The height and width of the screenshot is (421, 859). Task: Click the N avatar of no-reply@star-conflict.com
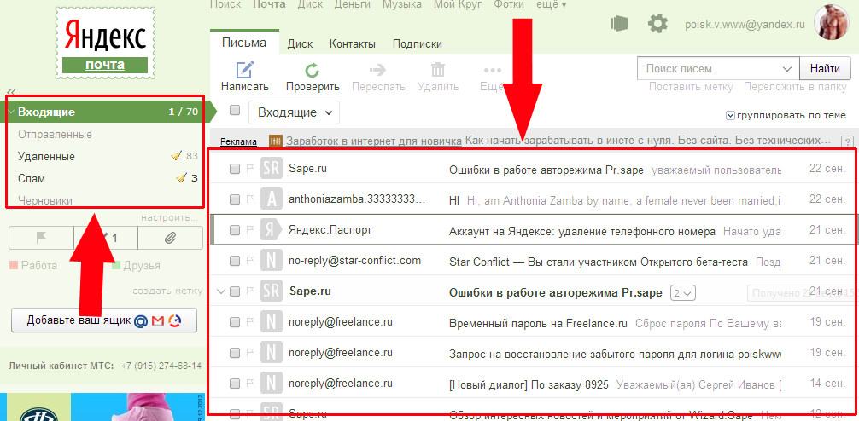tap(272, 262)
